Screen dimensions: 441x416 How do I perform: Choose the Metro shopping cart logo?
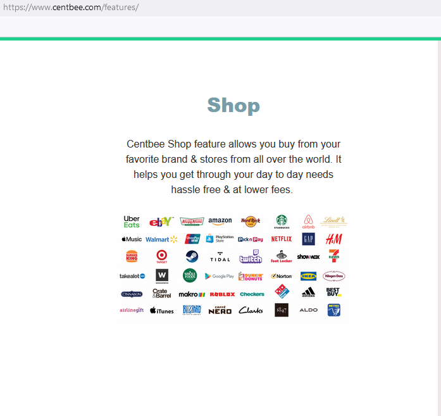(334, 310)
